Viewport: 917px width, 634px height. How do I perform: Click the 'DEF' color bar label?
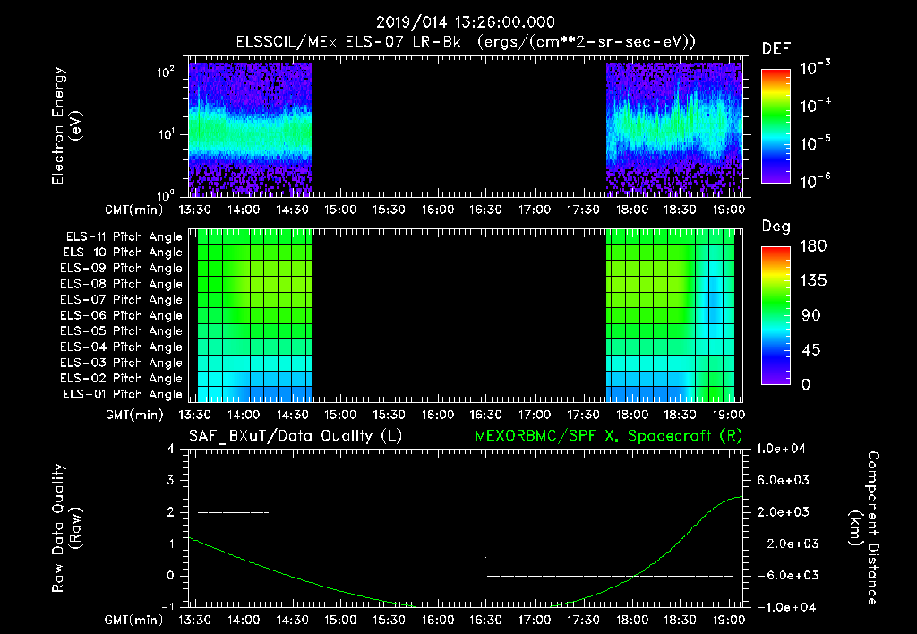tap(776, 49)
